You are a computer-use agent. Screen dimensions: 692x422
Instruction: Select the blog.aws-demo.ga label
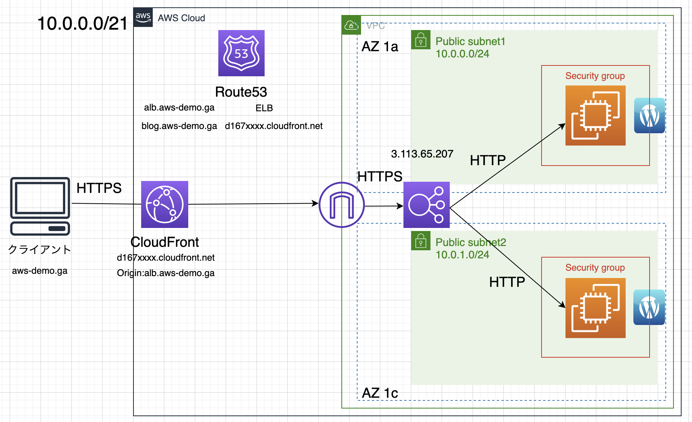pyautogui.click(x=179, y=126)
